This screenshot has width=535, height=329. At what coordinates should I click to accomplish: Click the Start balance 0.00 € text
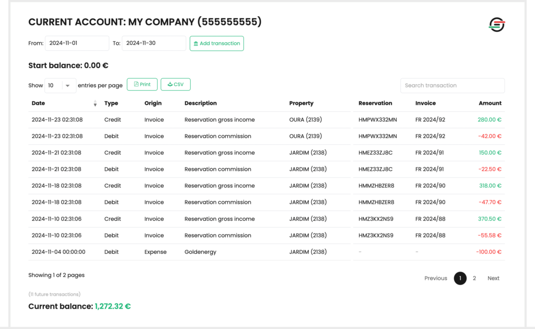click(68, 65)
